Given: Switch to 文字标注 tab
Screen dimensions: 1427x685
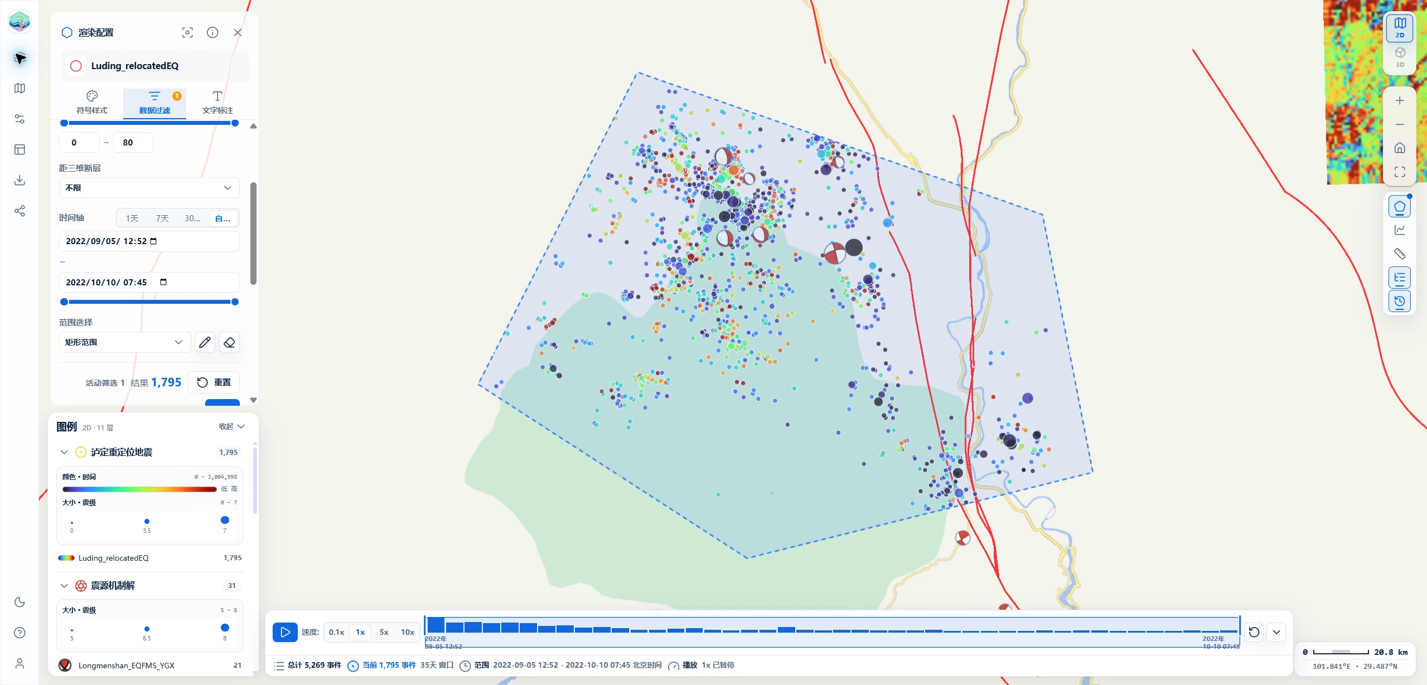Looking at the screenshot, I should coord(217,103).
